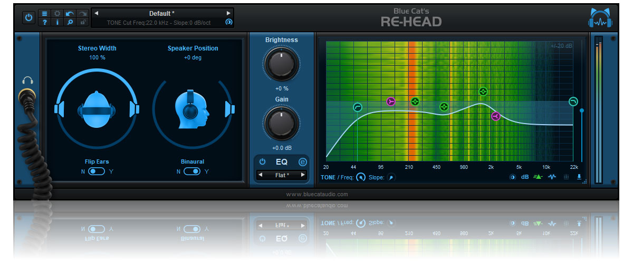Image resolution: width=633 pixels, height=263 pixels.
Task: Click the magnifier zoom icon in the toolbar
Action: click(x=70, y=22)
